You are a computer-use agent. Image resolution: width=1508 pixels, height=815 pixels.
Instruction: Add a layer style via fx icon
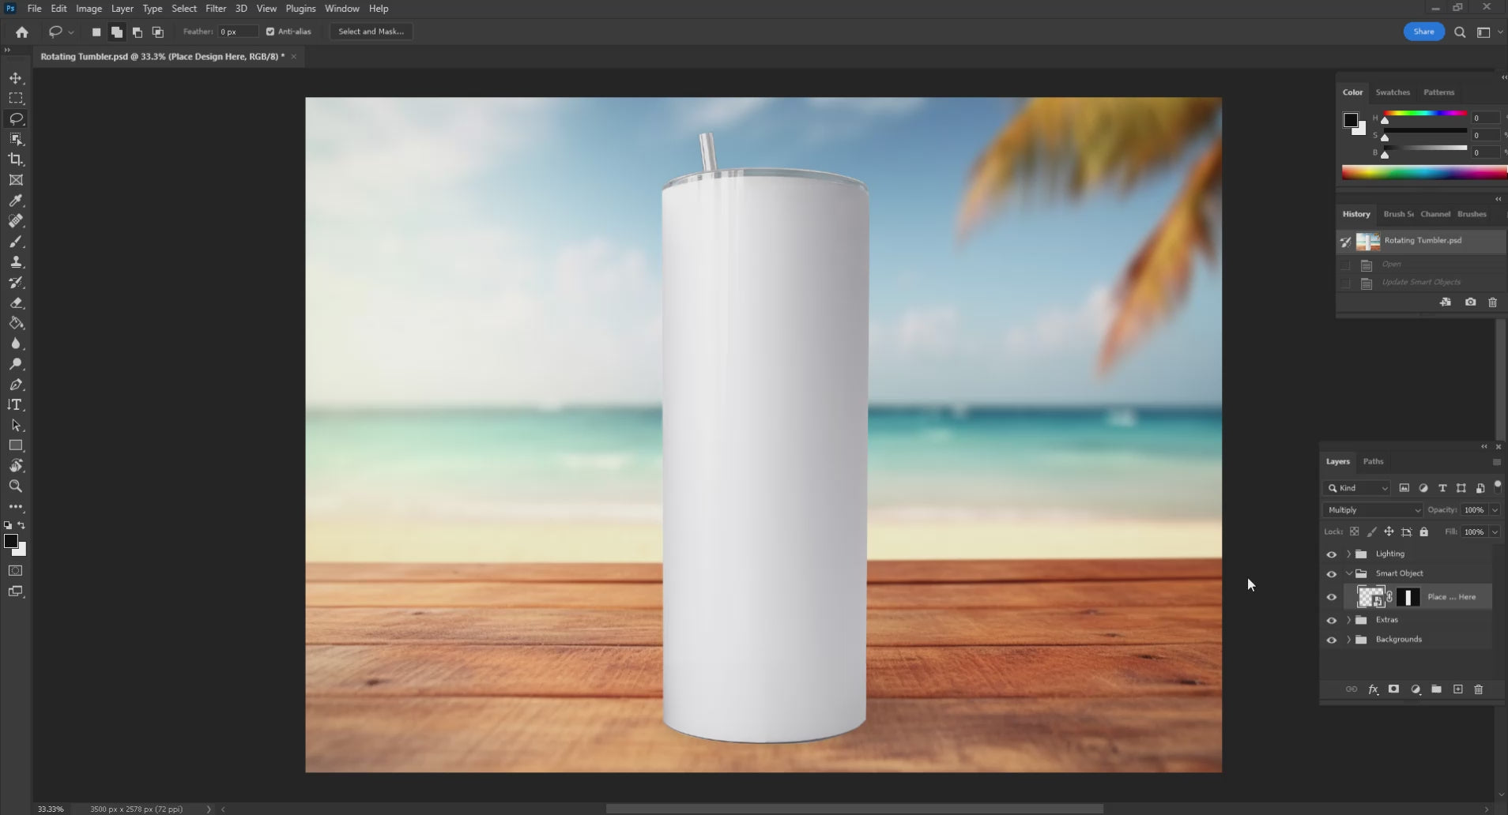tap(1373, 689)
